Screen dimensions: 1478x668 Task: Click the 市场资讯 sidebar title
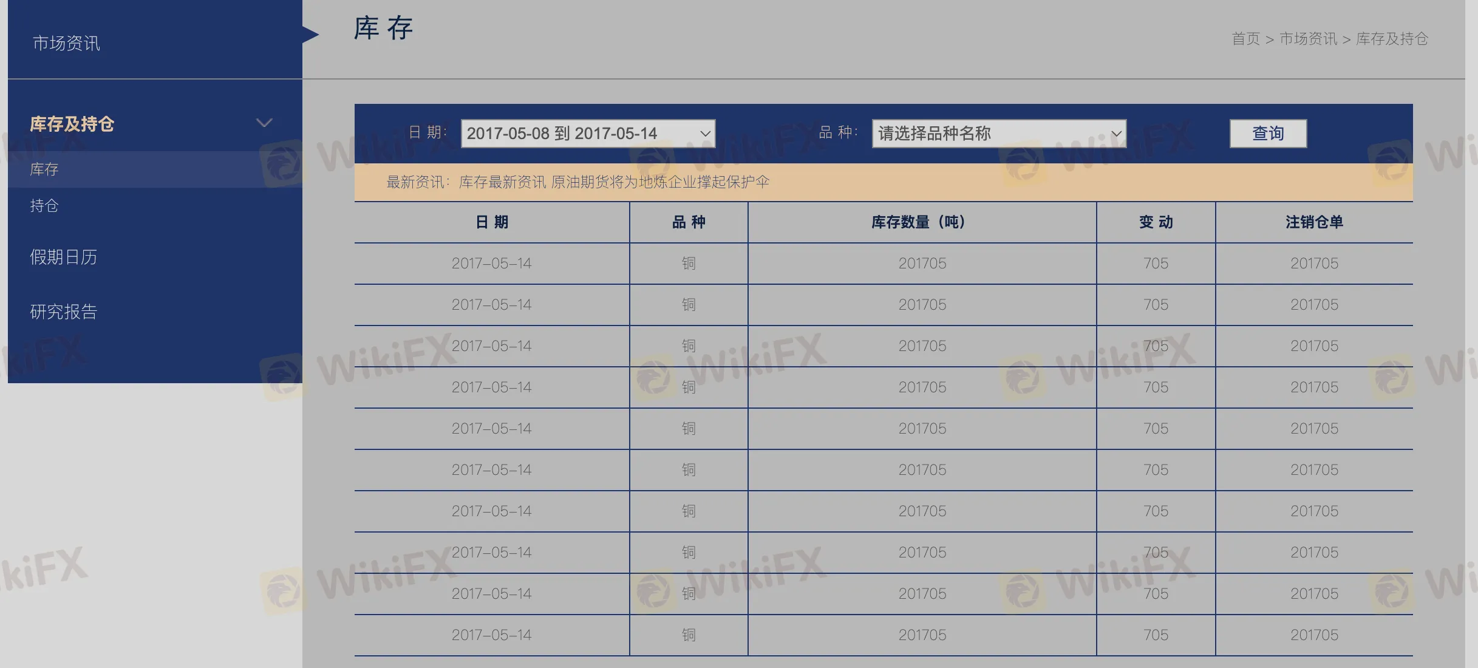click(x=66, y=43)
